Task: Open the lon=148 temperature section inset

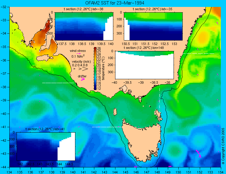Action: (144, 65)
